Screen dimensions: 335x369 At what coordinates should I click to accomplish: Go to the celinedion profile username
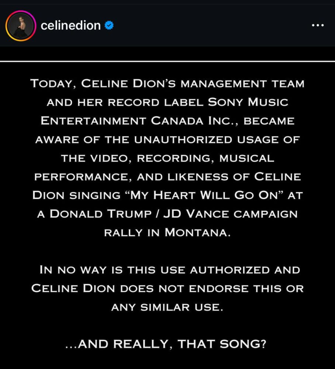71,25
